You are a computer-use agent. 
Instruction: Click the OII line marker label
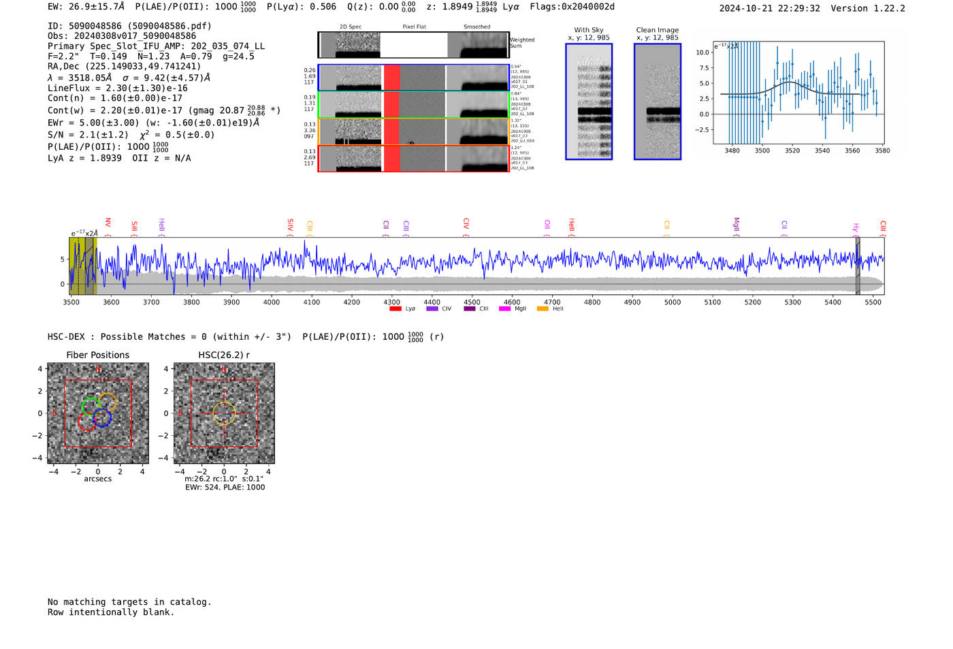coord(547,225)
